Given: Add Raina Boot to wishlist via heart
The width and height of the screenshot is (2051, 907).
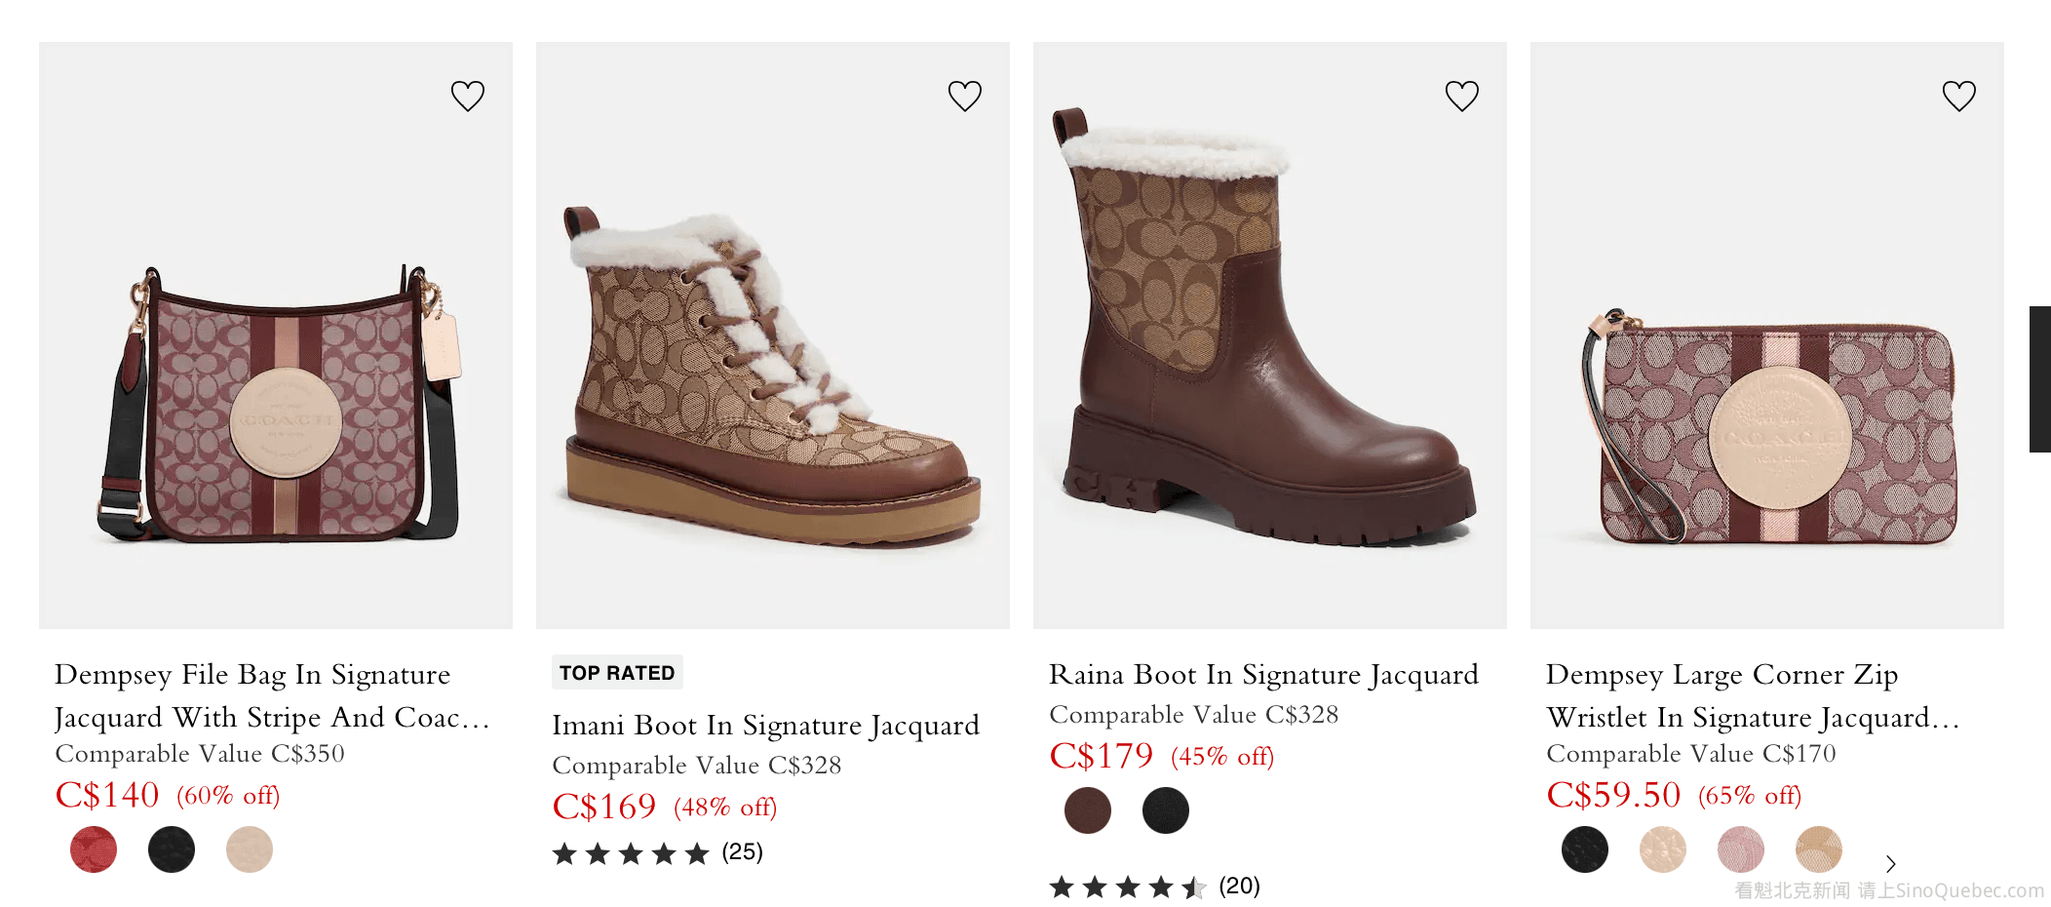Looking at the screenshot, I should click(1462, 96).
